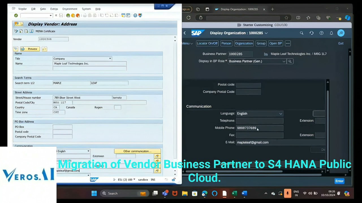
Task: Click the Vendor number field 1000306
Action: (53, 39)
